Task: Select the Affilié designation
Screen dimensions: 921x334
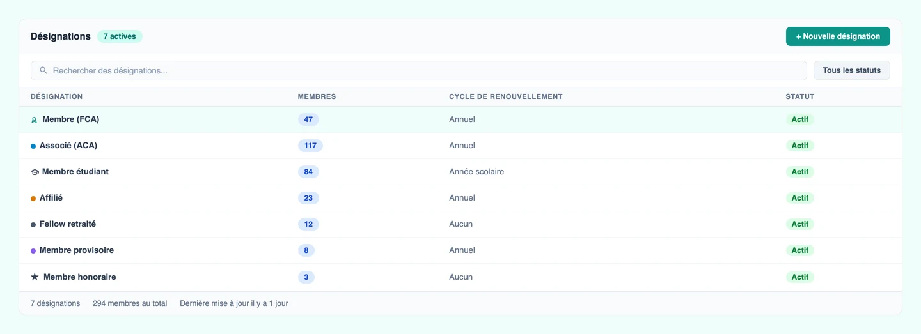Action: (51, 198)
